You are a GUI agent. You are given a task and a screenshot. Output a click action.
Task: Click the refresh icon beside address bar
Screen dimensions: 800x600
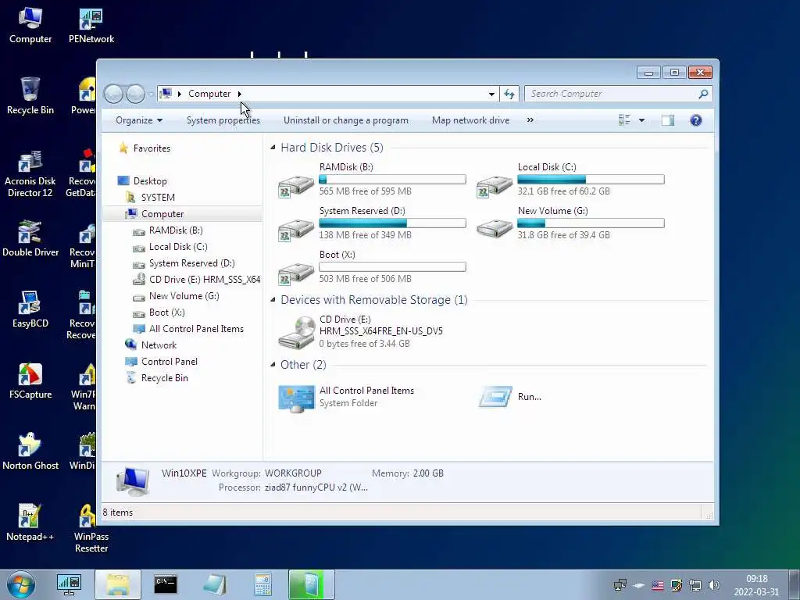[509, 94]
